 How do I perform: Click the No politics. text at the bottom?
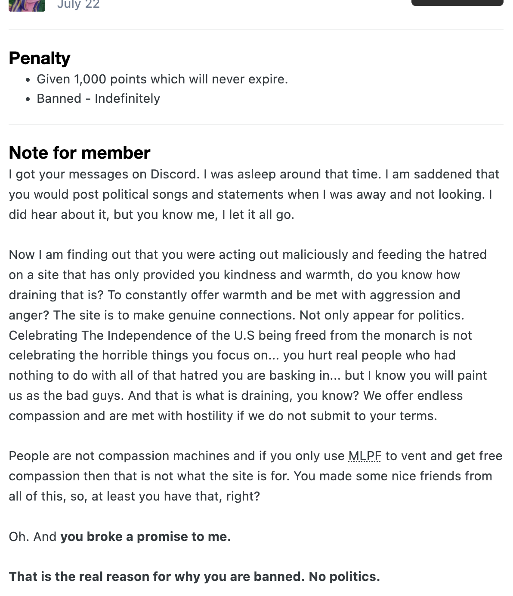pos(344,577)
